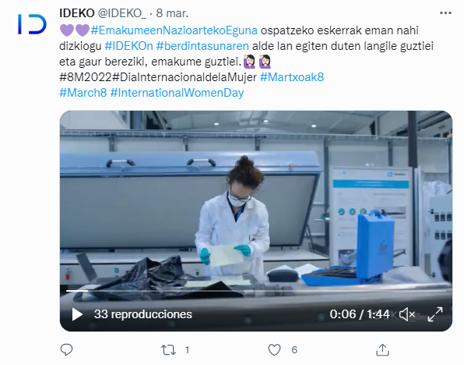Expand the video to fullscreen

click(x=435, y=314)
